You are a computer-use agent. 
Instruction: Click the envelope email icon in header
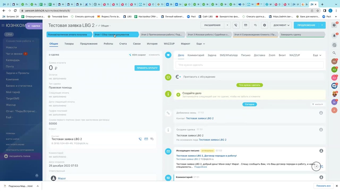[245, 25]
